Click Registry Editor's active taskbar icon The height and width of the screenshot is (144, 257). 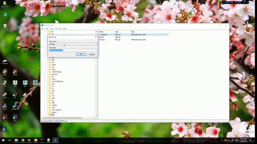[x=55, y=140]
